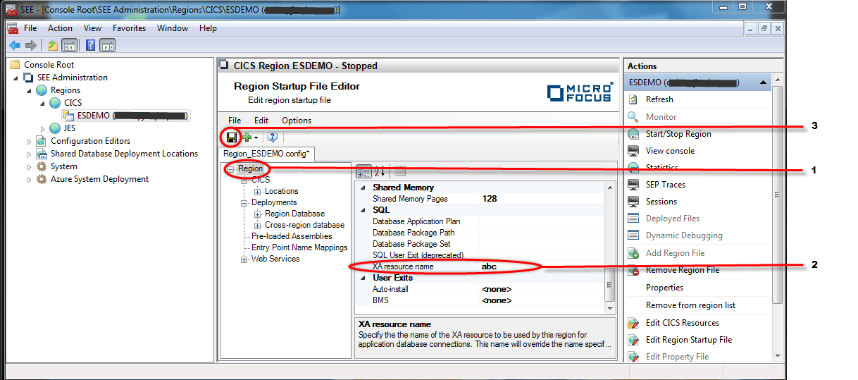
Task: Click the Edit CICS Resources action link
Action: (x=683, y=323)
